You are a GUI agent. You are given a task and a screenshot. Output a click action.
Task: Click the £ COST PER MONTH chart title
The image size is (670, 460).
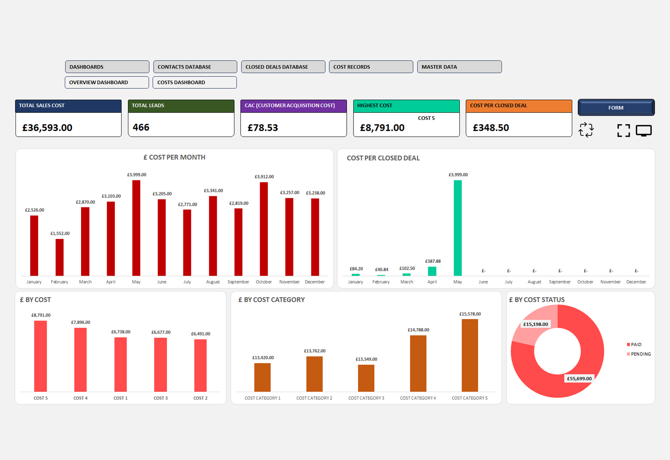pyautogui.click(x=174, y=157)
